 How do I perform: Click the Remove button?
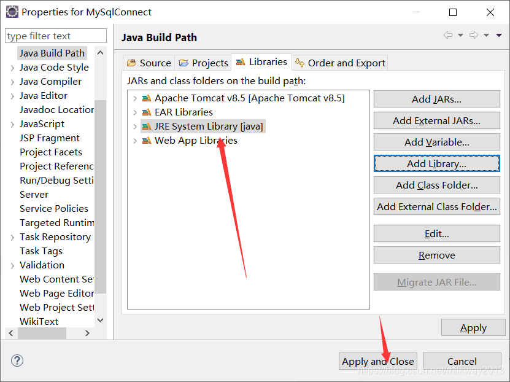[436, 255]
